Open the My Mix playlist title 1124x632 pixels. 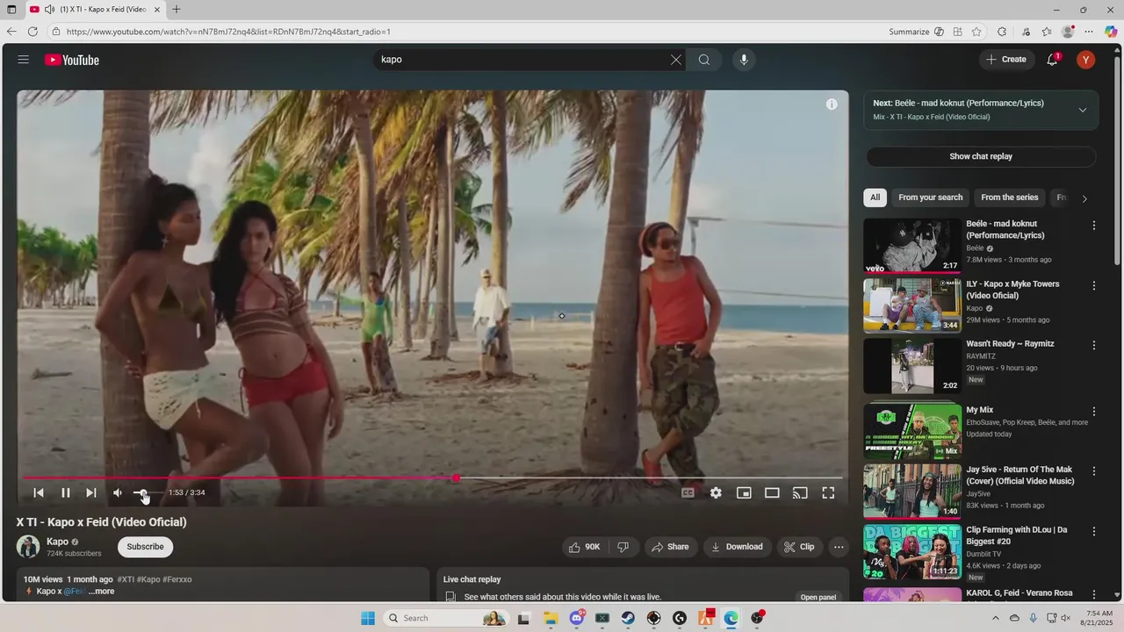pyautogui.click(x=979, y=410)
